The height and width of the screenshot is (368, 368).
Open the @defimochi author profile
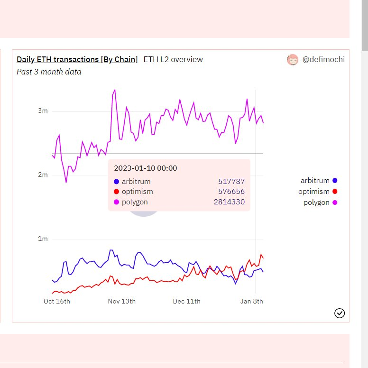tap(323, 59)
